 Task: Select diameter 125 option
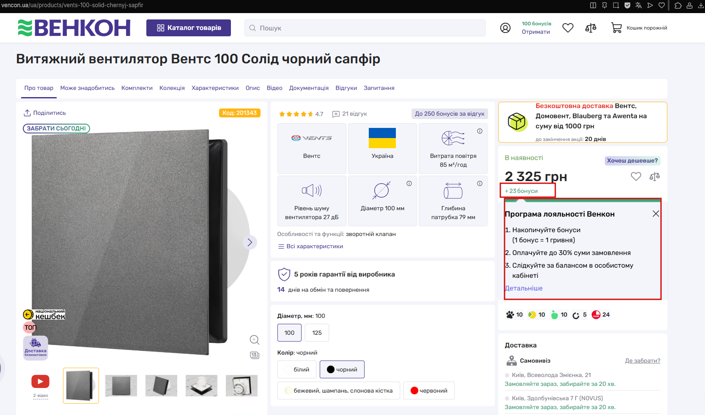coord(317,333)
